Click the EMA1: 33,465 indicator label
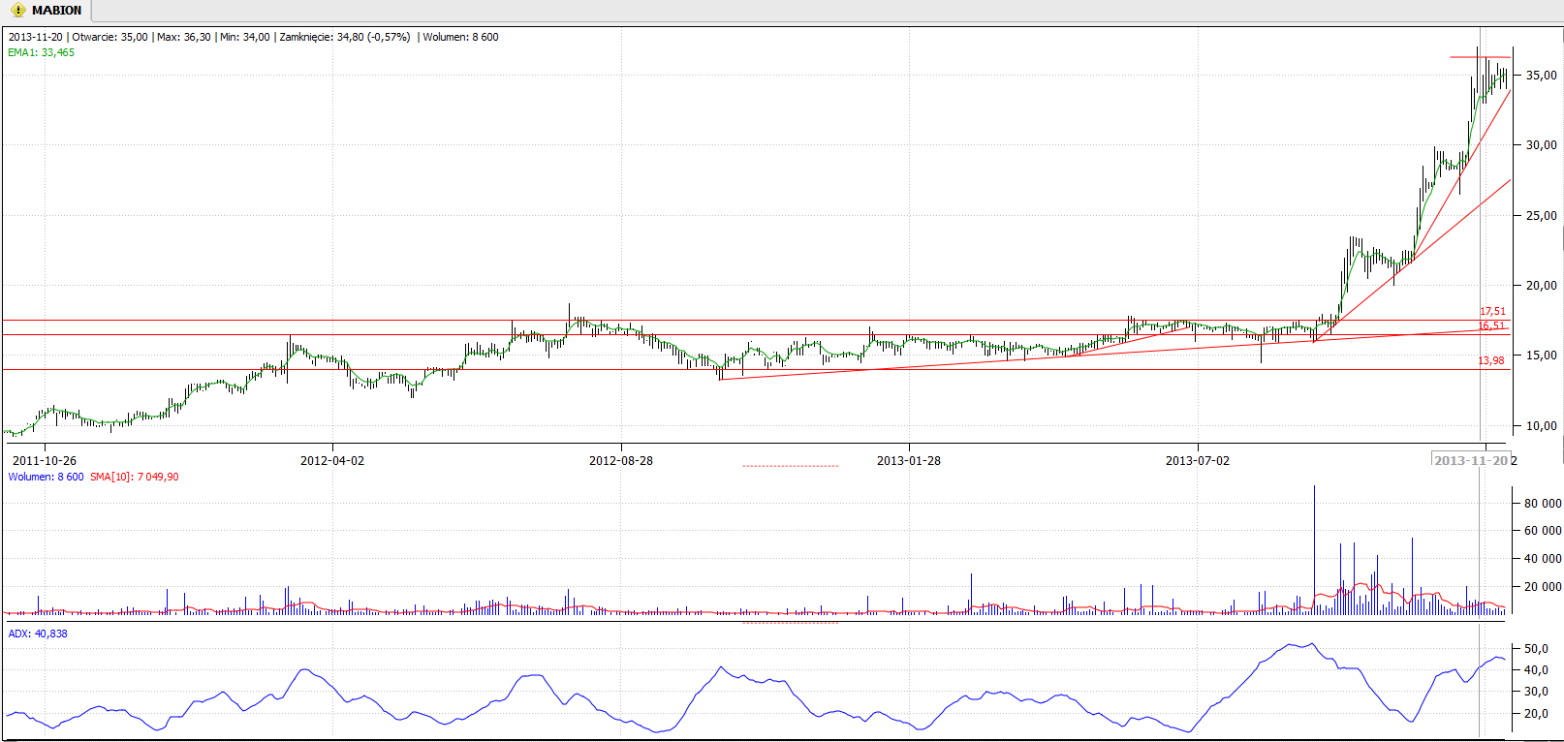Screen dimensions: 1564x742 [41, 52]
